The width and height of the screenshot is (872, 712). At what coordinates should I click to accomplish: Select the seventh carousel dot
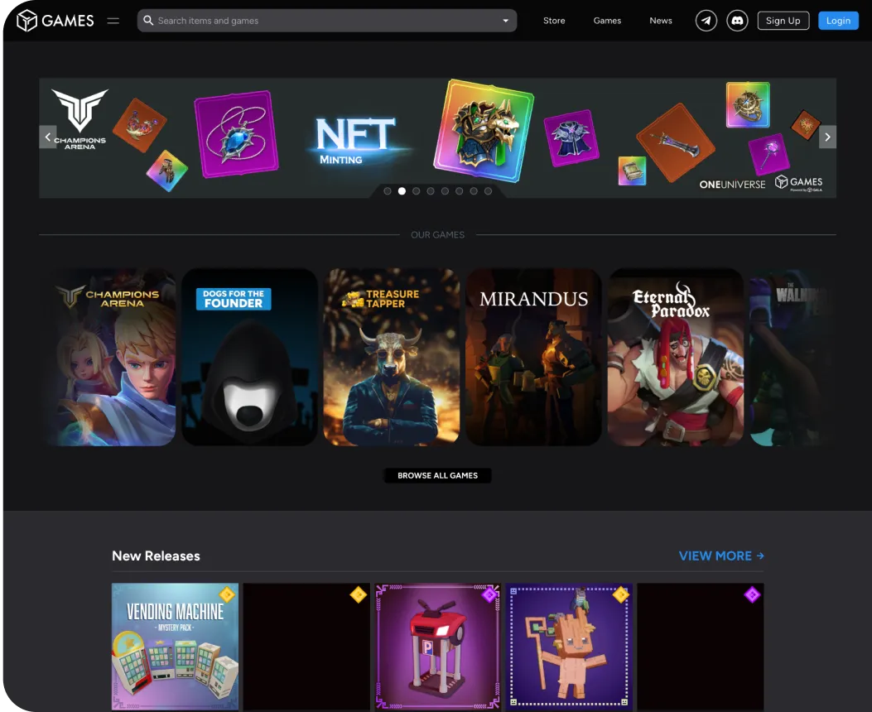point(474,190)
